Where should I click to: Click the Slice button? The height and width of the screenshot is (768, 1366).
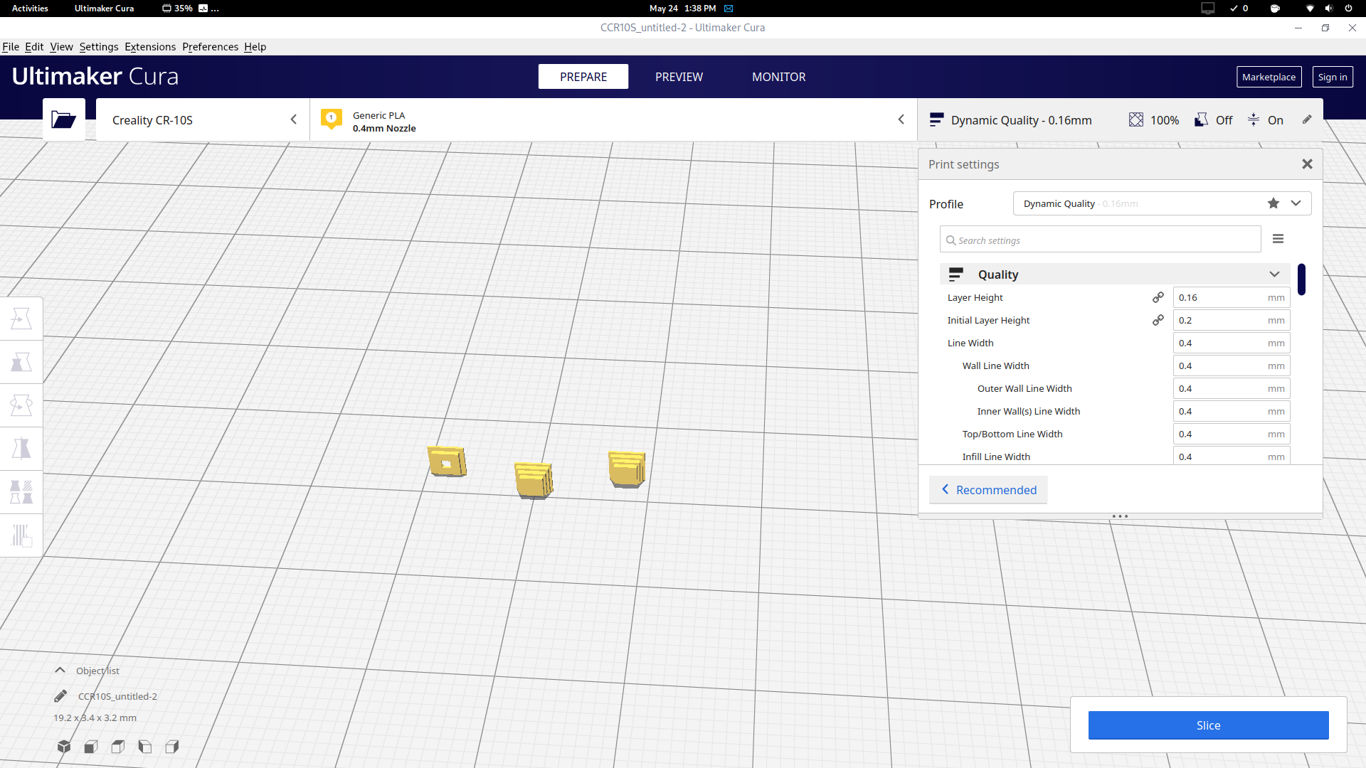(1208, 725)
